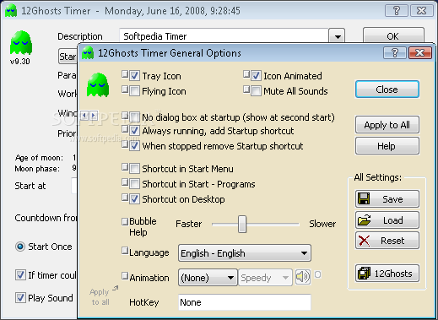Open the Animation (None) dropdown
This screenshot has width=438, height=320.
pyautogui.click(x=208, y=278)
